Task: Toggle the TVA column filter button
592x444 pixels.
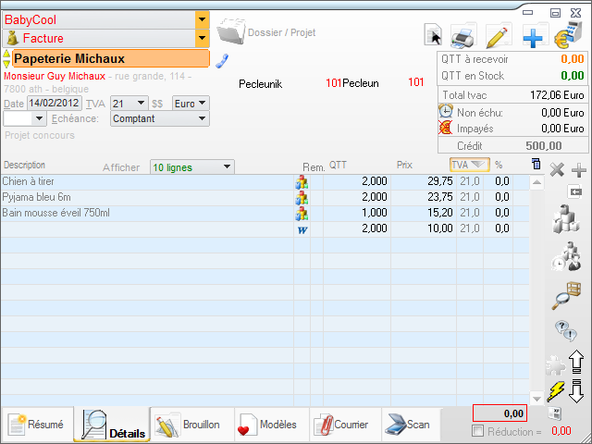Action: coord(470,165)
